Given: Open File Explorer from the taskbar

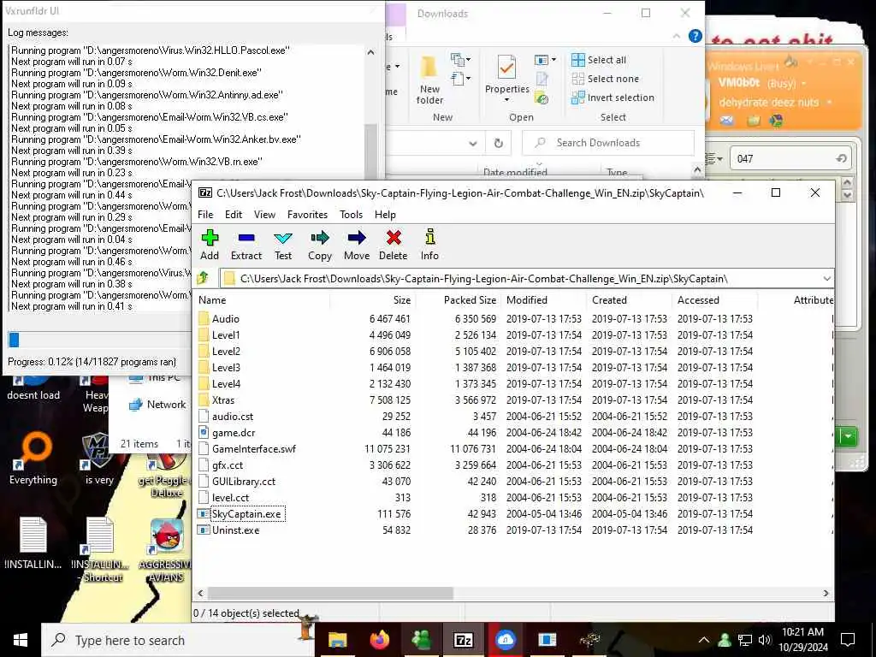Looking at the screenshot, I should 337,640.
